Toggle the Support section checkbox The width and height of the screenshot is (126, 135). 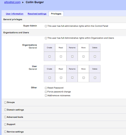click(5, 124)
